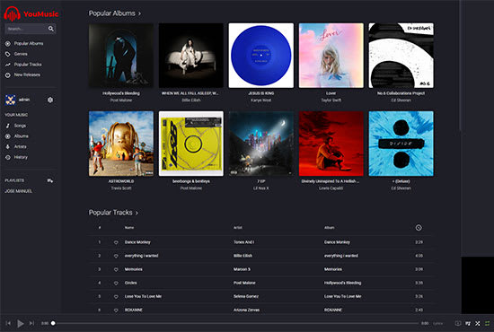The height and width of the screenshot is (332, 494).
Task: Click the Arizona Zervas artist cell
Action: coord(246,310)
